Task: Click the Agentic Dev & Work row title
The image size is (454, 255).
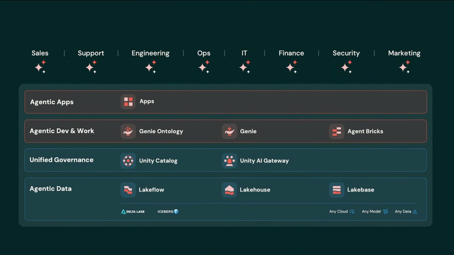Action: (x=62, y=131)
